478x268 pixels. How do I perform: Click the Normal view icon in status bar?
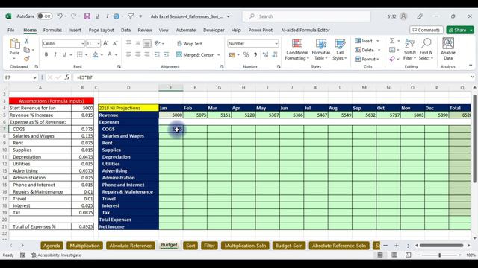click(380, 255)
